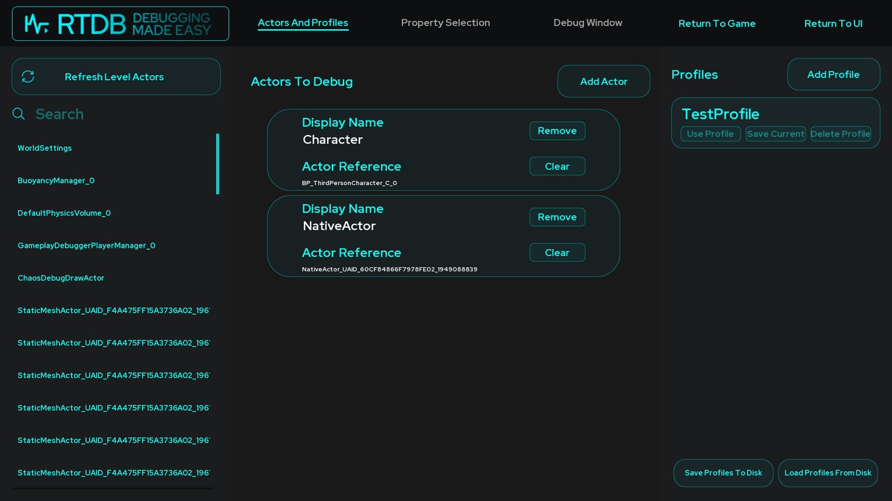Click Return To Game
Viewport: 892px width, 501px height.
[x=717, y=24]
